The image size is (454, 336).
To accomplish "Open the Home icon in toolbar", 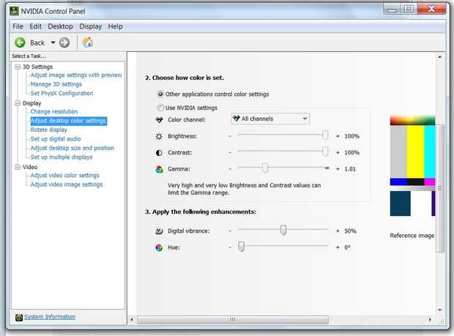I will [x=87, y=42].
